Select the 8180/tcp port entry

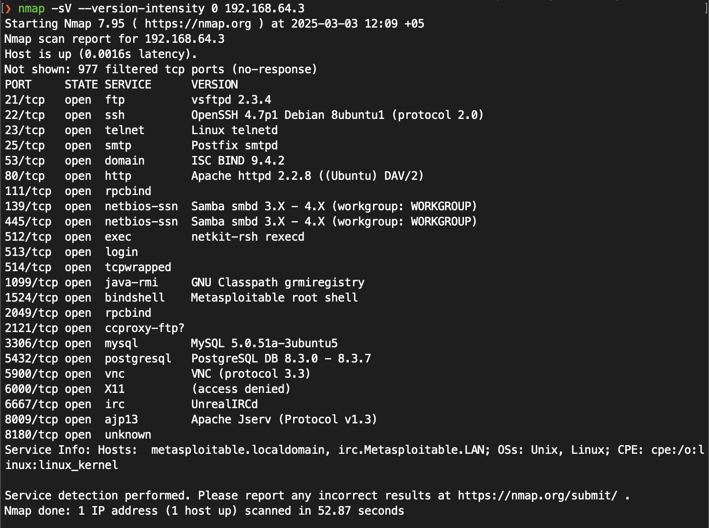tap(31, 435)
